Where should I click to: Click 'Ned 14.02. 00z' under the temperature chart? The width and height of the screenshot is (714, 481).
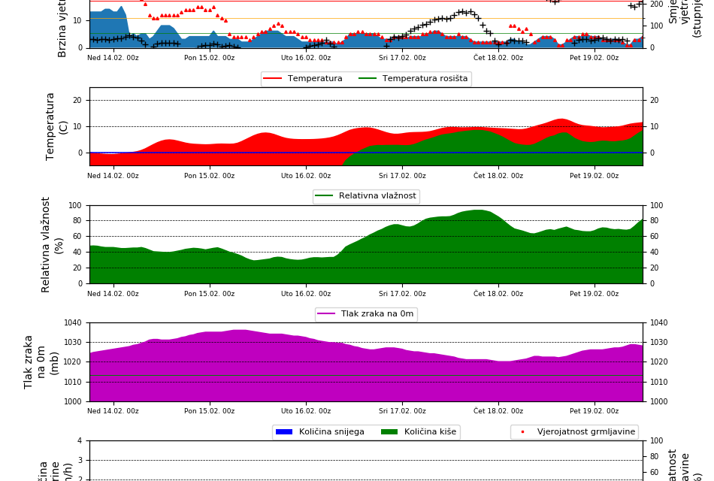click(113, 176)
